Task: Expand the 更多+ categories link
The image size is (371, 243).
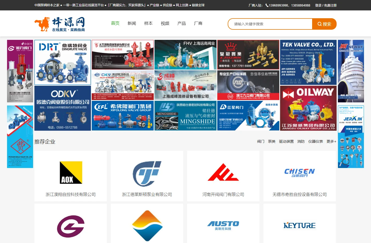Action: (331, 141)
